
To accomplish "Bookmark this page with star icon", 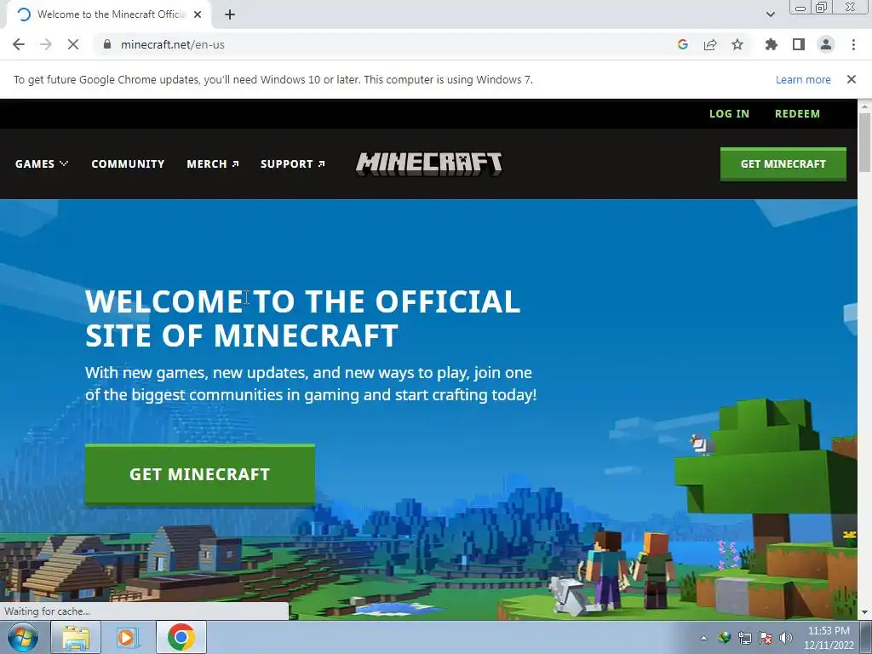I will tap(737, 44).
